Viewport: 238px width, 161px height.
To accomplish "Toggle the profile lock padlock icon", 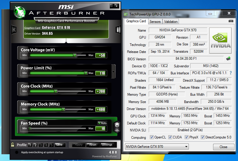I will coord(13,145).
